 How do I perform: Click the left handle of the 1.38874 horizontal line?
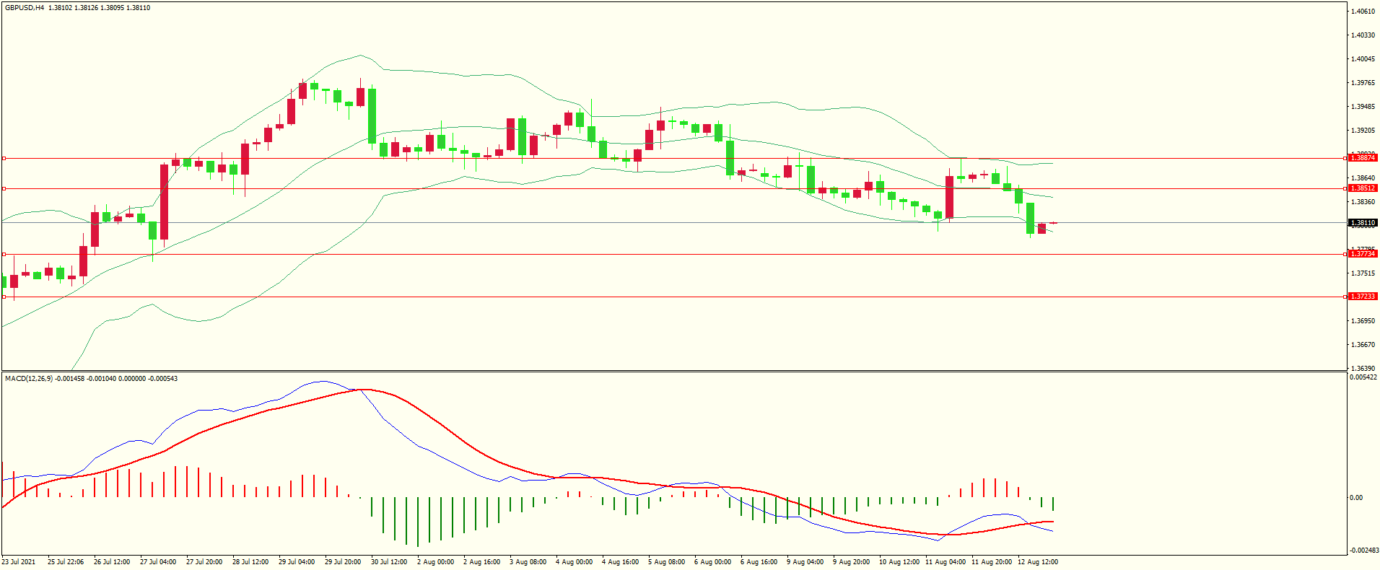tap(4, 158)
